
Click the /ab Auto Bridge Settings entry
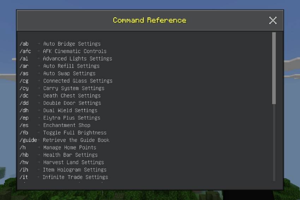(x=60, y=44)
